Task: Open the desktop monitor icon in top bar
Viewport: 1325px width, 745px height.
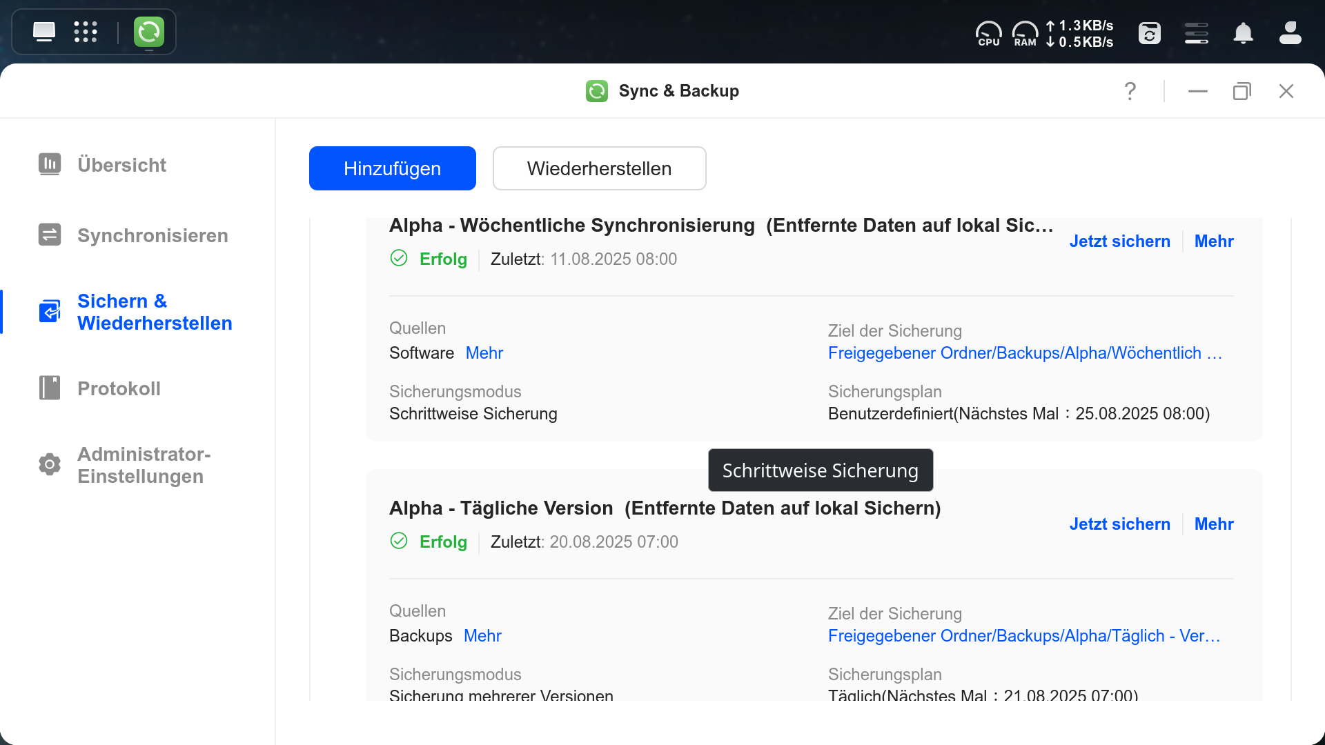Action: click(44, 32)
